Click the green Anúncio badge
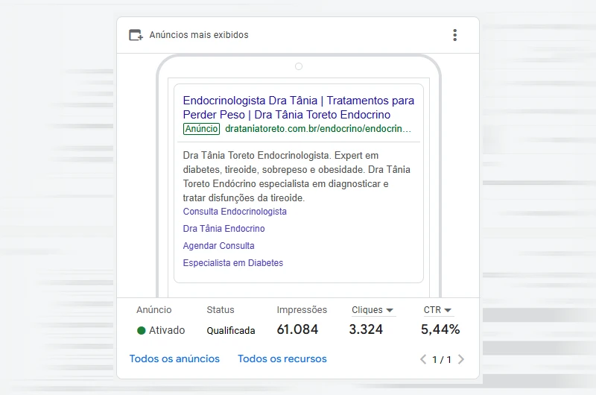Screen dimensions: 596x395 201,129
